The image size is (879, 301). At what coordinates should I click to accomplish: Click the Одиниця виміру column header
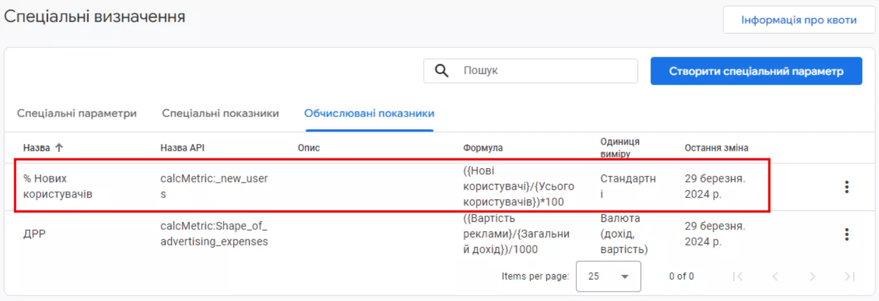(619, 148)
